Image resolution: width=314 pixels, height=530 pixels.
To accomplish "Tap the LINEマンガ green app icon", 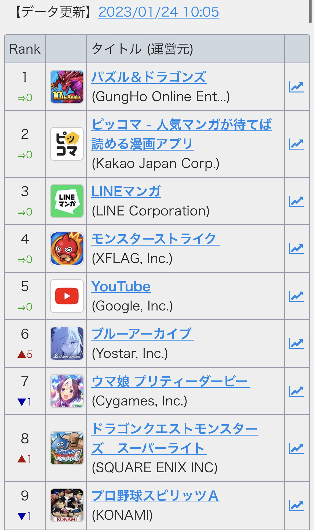I will click(67, 201).
